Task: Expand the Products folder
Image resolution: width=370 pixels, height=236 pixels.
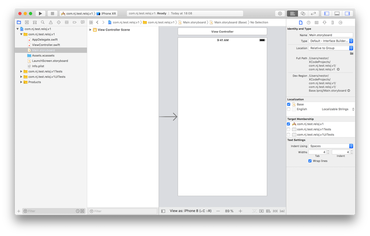Action: coord(21,82)
